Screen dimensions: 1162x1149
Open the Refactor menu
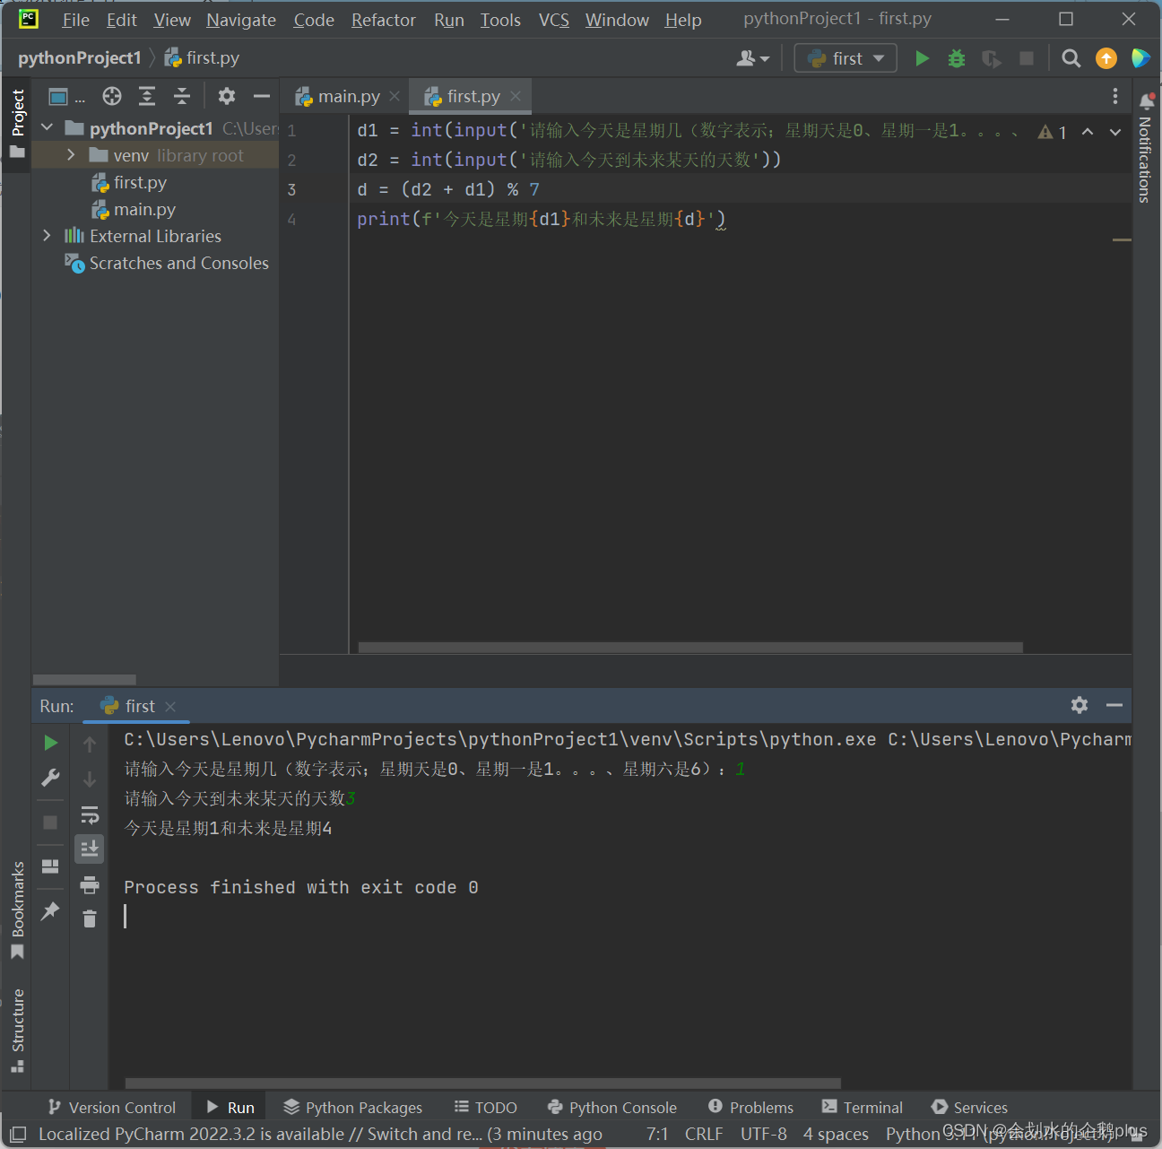pyautogui.click(x=383, y=20)
